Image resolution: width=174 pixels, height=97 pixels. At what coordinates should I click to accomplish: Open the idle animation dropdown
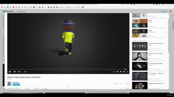tap(26, 72)
